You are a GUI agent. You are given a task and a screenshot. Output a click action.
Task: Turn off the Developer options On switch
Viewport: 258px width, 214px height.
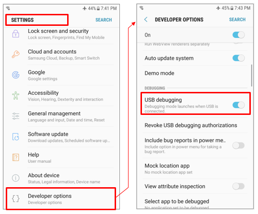coord(238,35)
